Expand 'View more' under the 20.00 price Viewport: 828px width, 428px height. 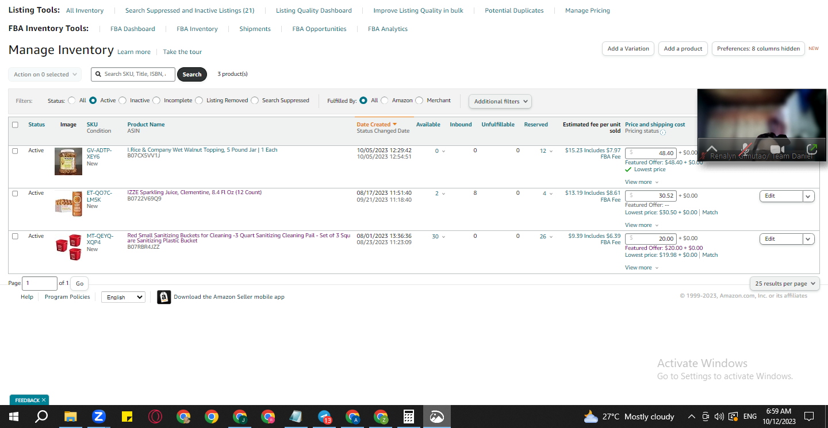click(x=642, y=268)
